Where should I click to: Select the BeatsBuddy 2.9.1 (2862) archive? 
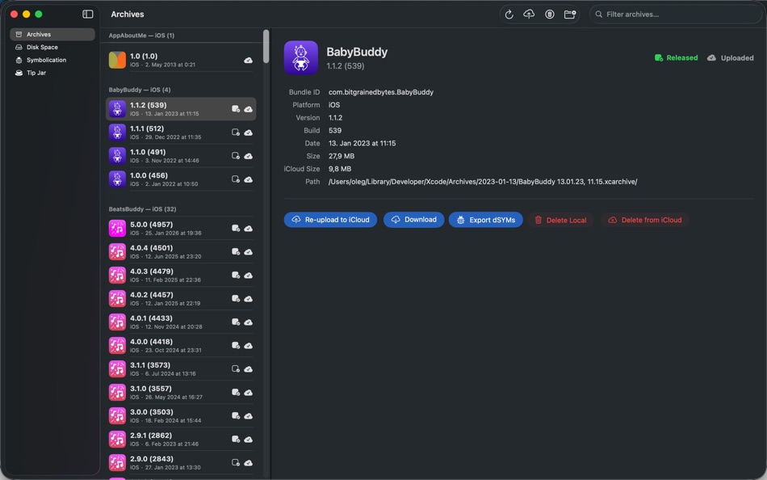[x=181, y=440]
